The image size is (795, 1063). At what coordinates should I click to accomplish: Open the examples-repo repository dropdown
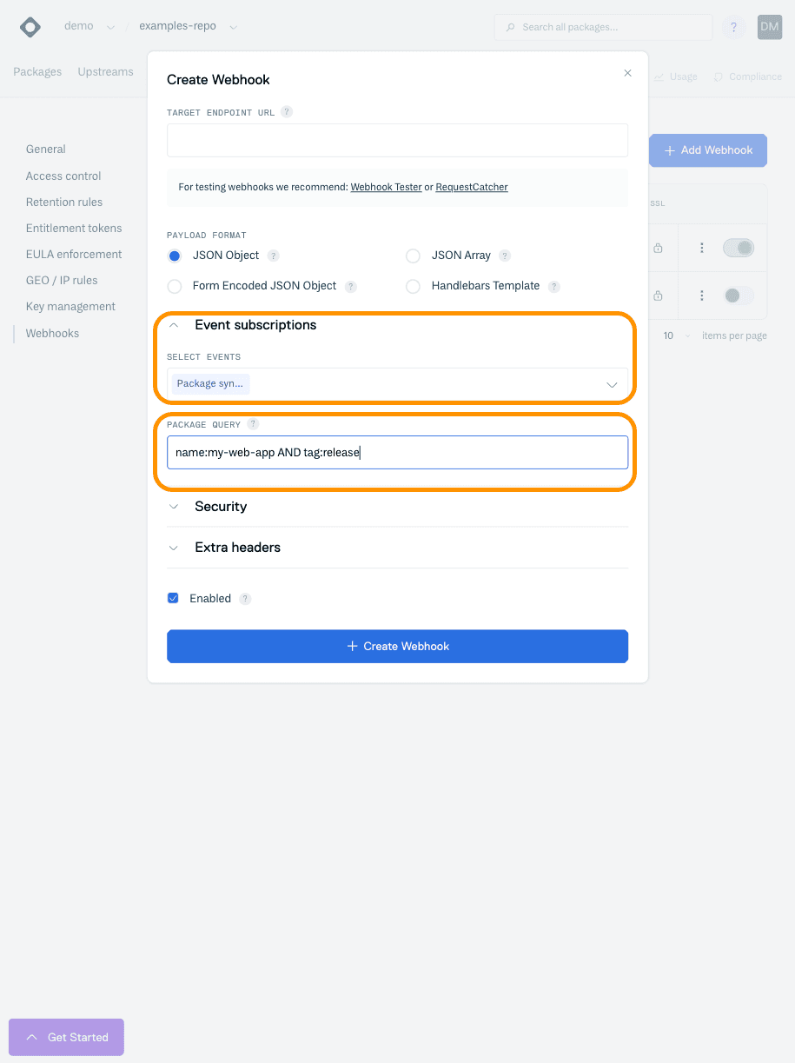pos(233,27)
